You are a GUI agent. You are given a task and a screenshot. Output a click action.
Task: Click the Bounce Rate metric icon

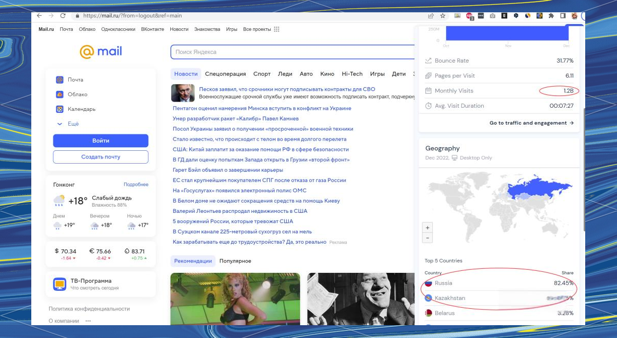coord(428,61)
